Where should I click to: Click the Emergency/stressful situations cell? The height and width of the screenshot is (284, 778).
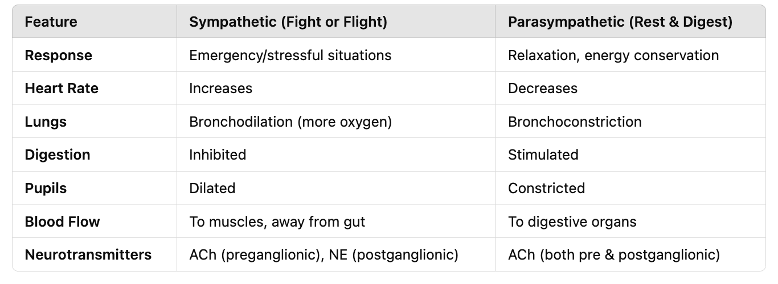point(290,56)
